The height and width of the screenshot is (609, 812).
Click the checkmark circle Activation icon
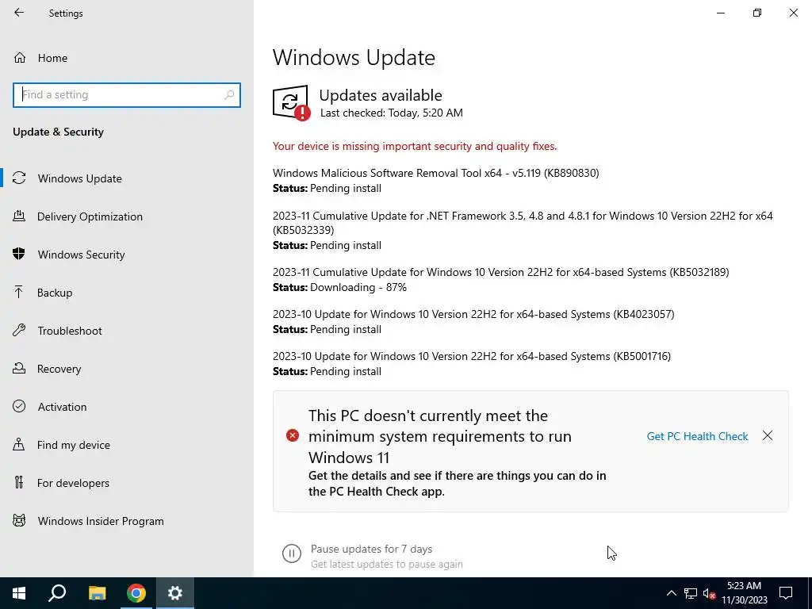19,406
